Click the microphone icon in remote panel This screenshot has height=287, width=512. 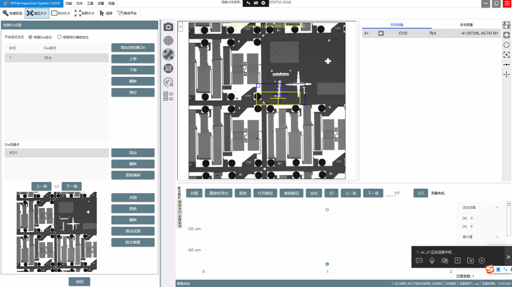(x=432, y=260)
